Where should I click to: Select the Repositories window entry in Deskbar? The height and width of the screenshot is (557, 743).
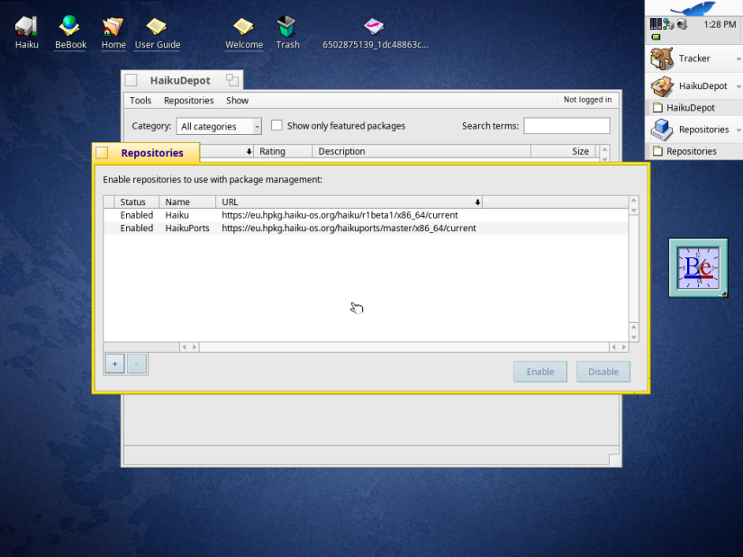coord(694,151)
